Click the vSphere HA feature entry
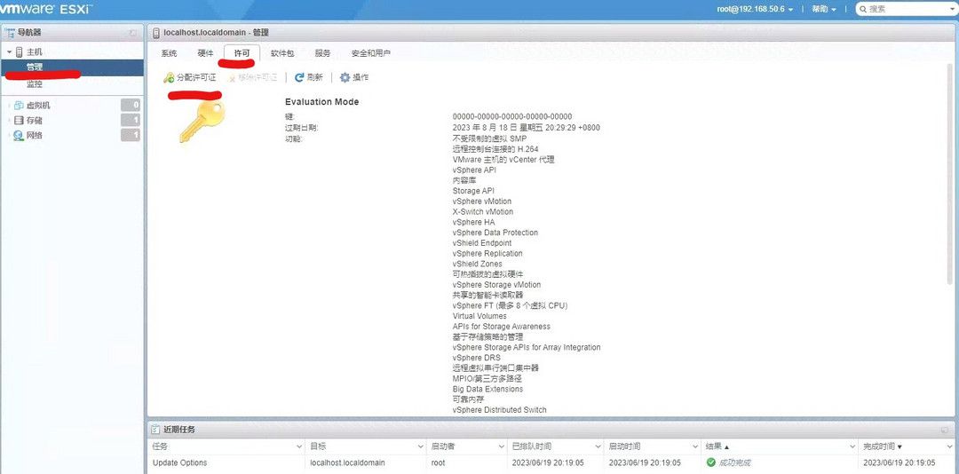The width and height of the screenshot is (959, 474). coord(473,222)
